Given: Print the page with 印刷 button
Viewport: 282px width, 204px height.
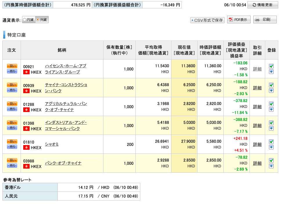Looking at the screenshot, I should click(265, 20).
